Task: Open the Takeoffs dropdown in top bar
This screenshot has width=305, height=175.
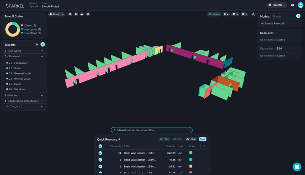Action: [x=277, y=5]
